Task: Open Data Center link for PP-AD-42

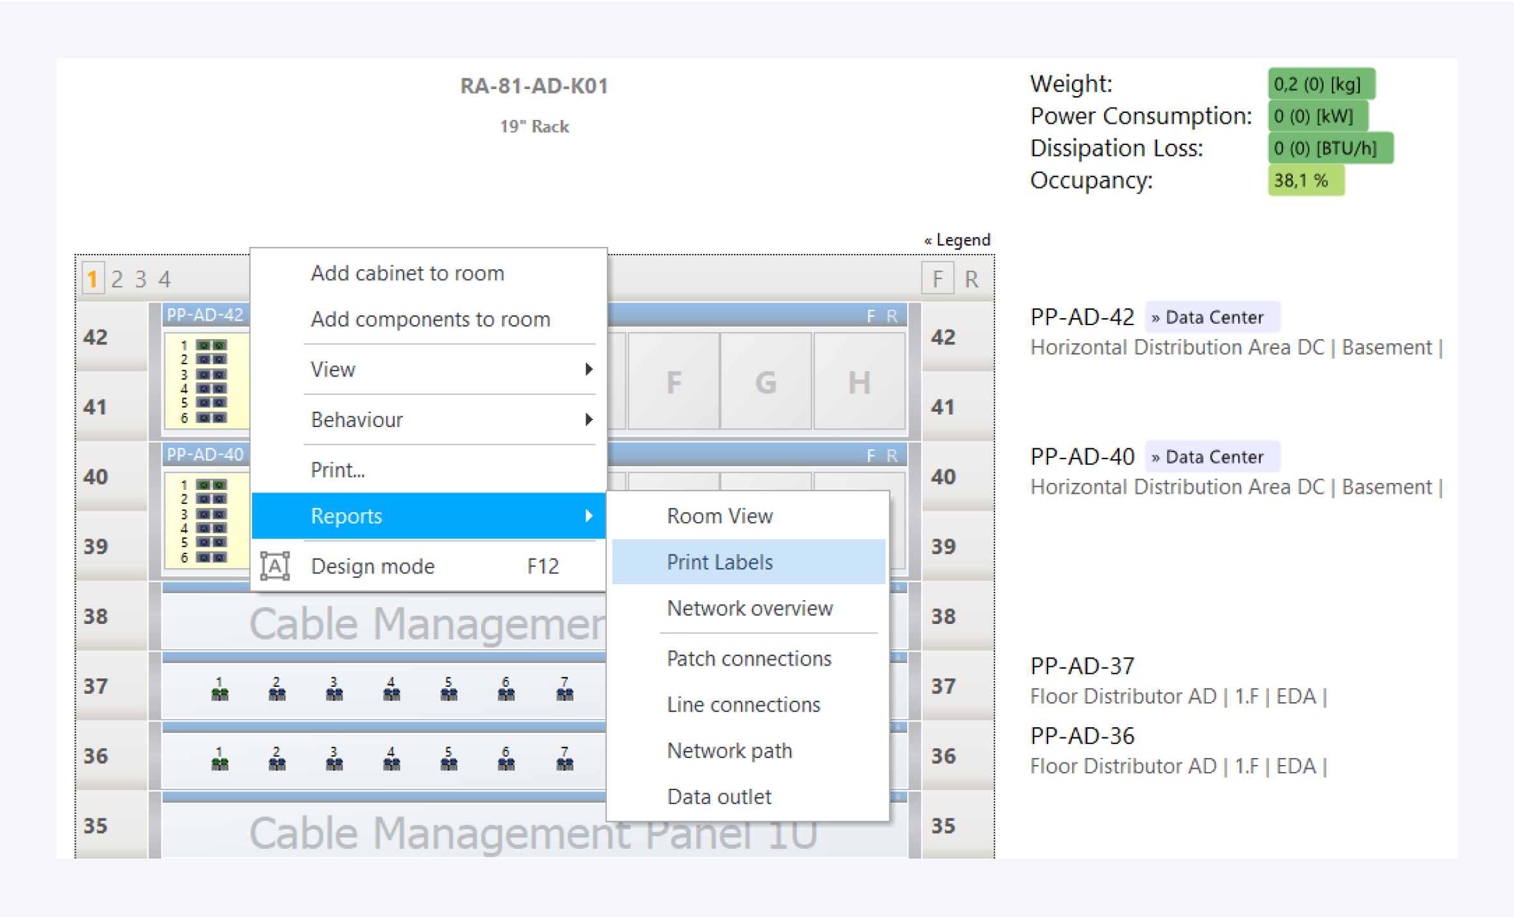Action: click(x=1212, y=317)
